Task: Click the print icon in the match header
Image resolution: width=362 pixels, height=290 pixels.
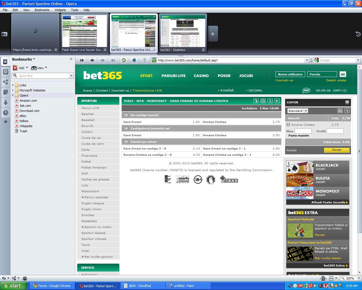Action: click(263, 101)
